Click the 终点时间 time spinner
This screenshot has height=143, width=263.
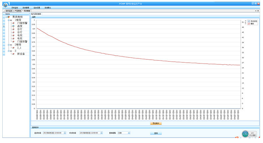click(x=101, y=133)
